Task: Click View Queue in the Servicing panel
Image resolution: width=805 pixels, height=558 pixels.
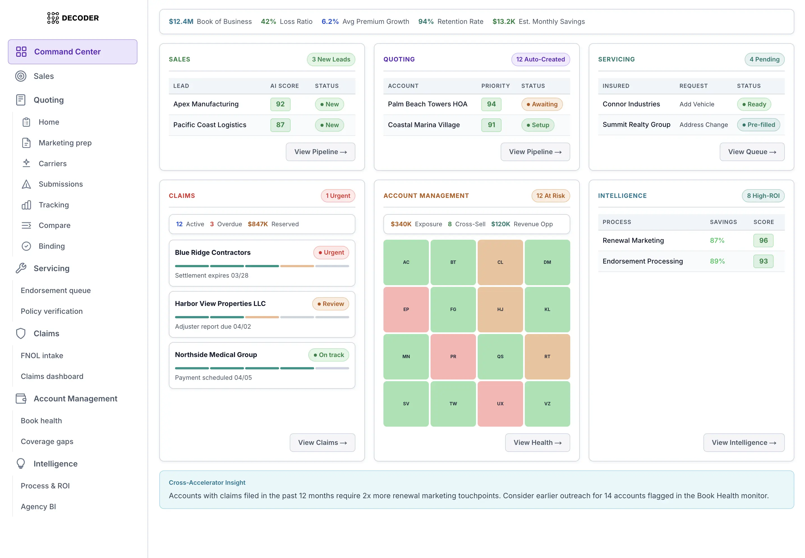Action: (x=752, y=152)
